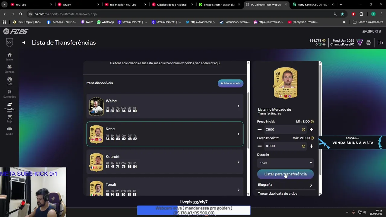Select the Kane card thumbnail in the list
Viewport: 386px width, 217px height.
[x=96, y=134]
